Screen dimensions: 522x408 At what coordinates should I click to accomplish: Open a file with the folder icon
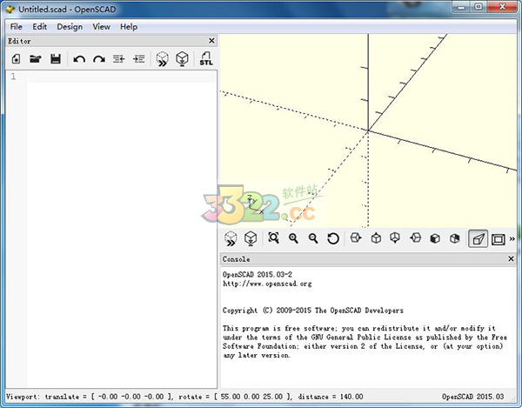pos(36,59)
